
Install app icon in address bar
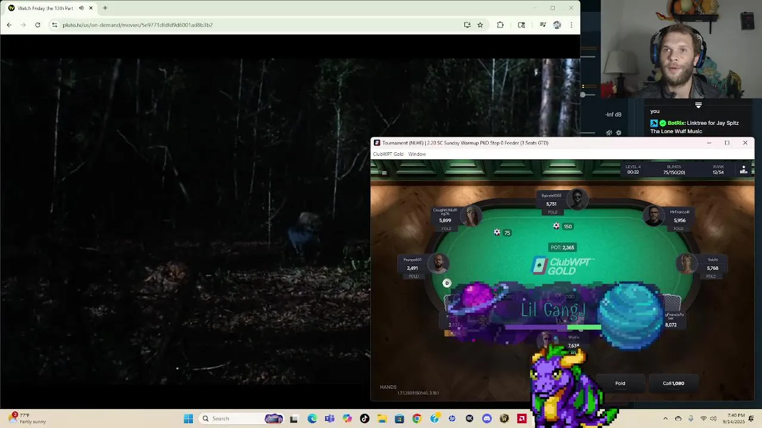pos(467,25)
